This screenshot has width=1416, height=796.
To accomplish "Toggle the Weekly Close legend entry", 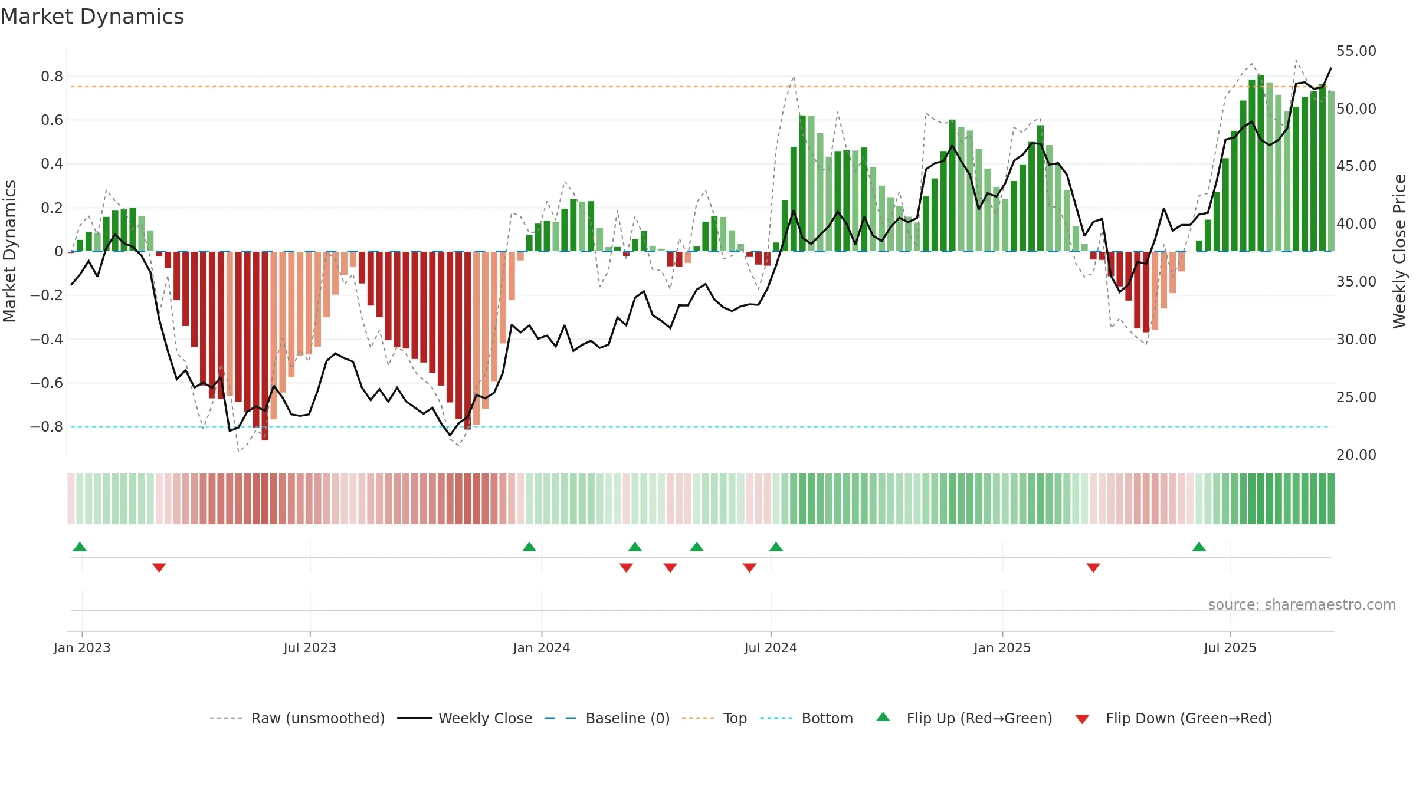I will click(x=465, y=718).
